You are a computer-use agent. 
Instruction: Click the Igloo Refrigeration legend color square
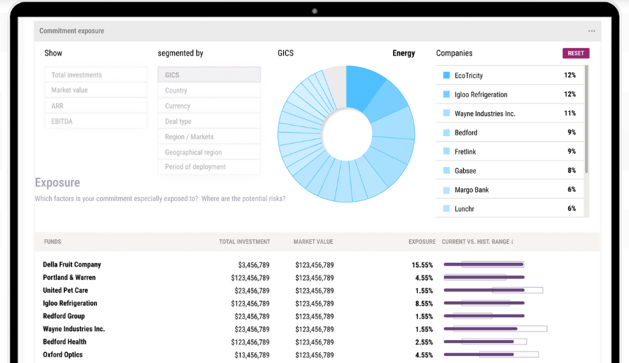pyautogui.click(x=447, y=94)
